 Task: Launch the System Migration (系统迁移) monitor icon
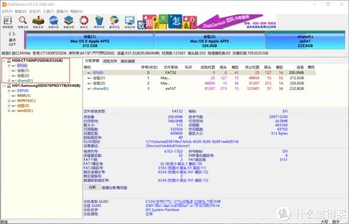130,22
